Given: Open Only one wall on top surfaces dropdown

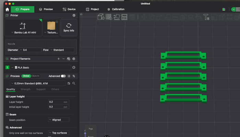Looking at the screenshot, I should 59,133.
